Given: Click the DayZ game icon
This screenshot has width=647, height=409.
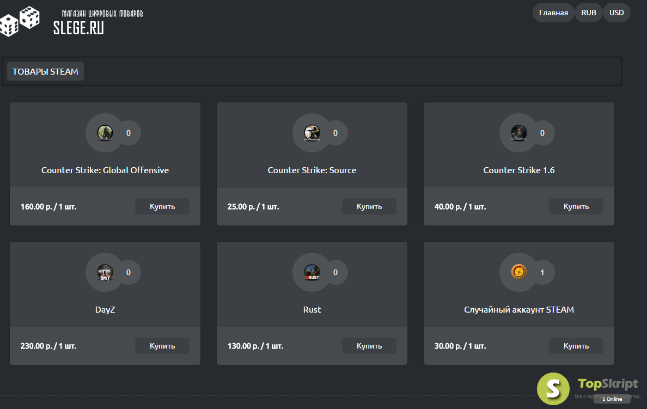Looking at the screenshot, I should (105, 272).
